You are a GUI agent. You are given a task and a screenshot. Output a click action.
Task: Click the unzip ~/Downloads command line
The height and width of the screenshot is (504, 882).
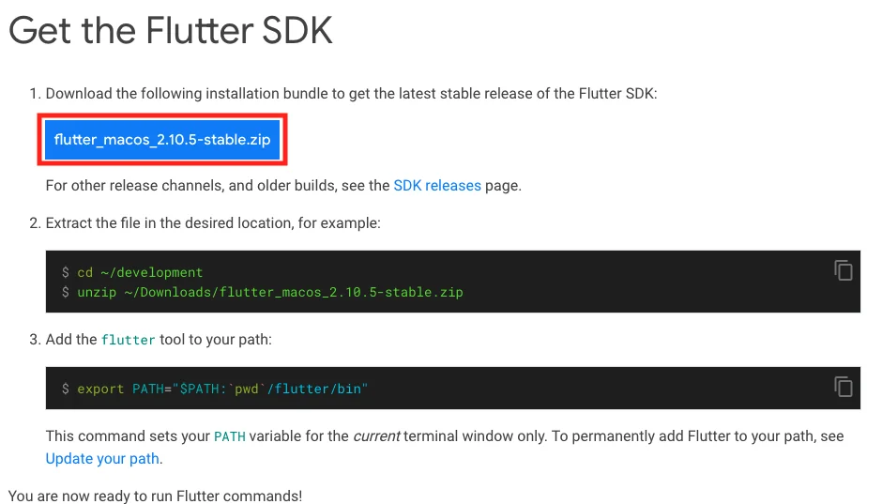(270, 292)
